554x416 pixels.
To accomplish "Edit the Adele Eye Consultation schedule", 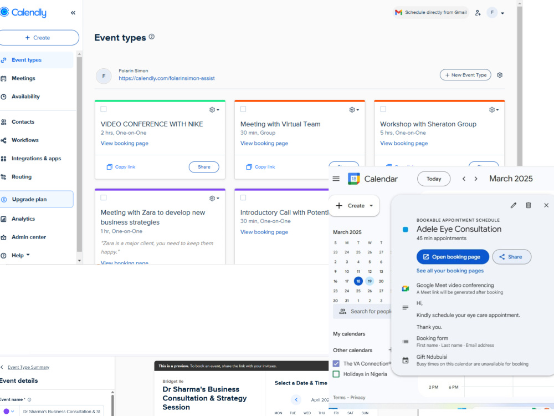I will point(514,205).
